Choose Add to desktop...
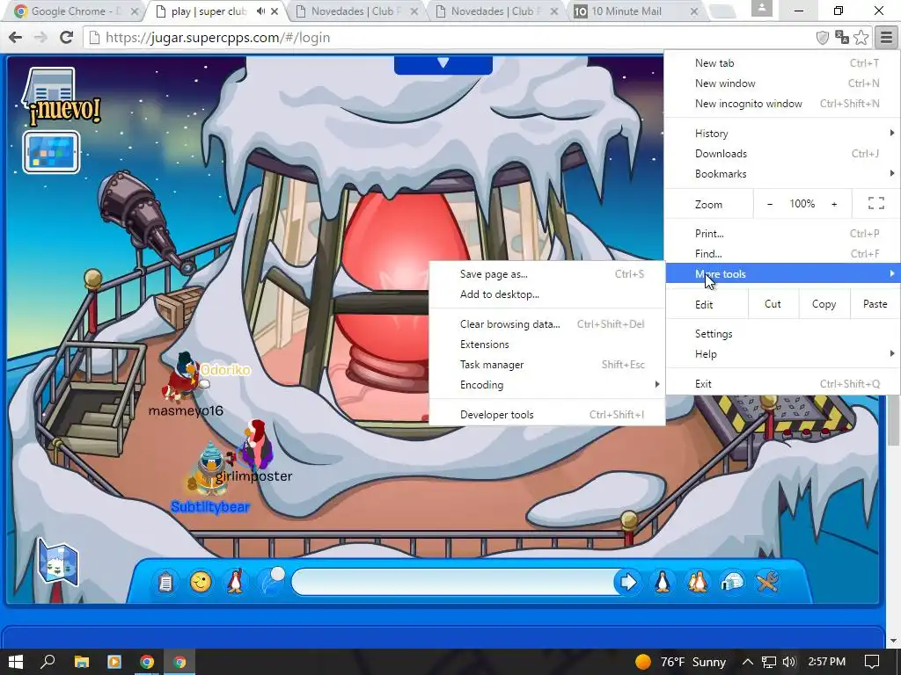Image resolution: width=901 pixels, height=675 pixels. pyautogui.click(x=547, y=294)
